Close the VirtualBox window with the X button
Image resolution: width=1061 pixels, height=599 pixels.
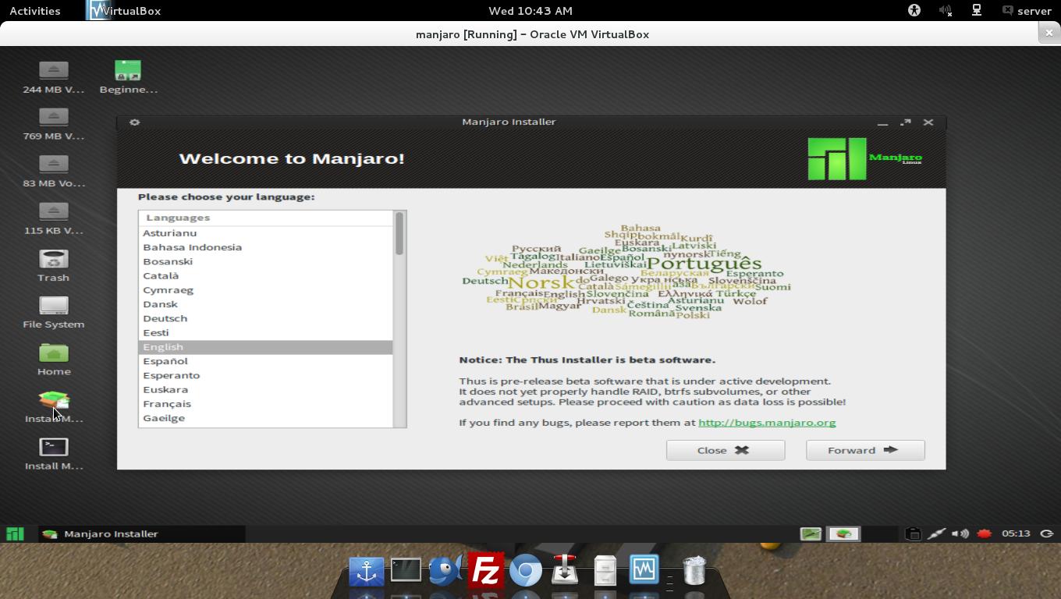[x=1049, y=33]
